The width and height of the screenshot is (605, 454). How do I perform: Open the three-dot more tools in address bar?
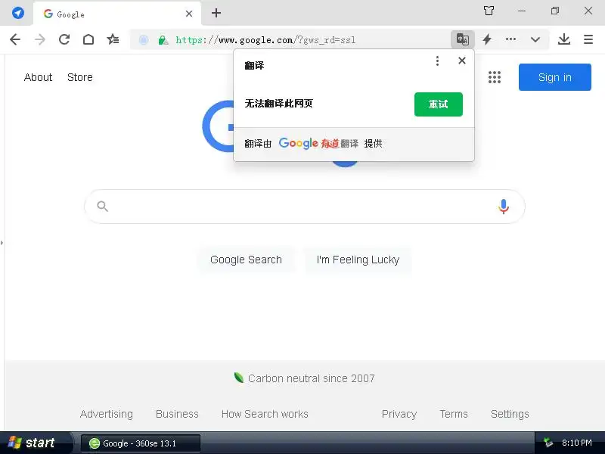click(x=510, y=39)
